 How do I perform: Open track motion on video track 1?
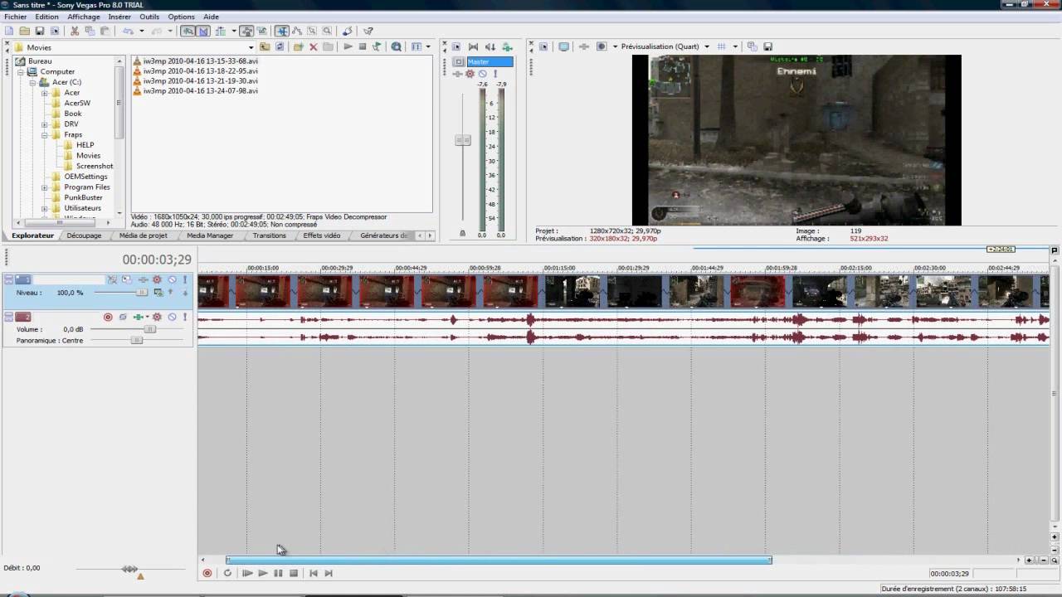(126, 279)
